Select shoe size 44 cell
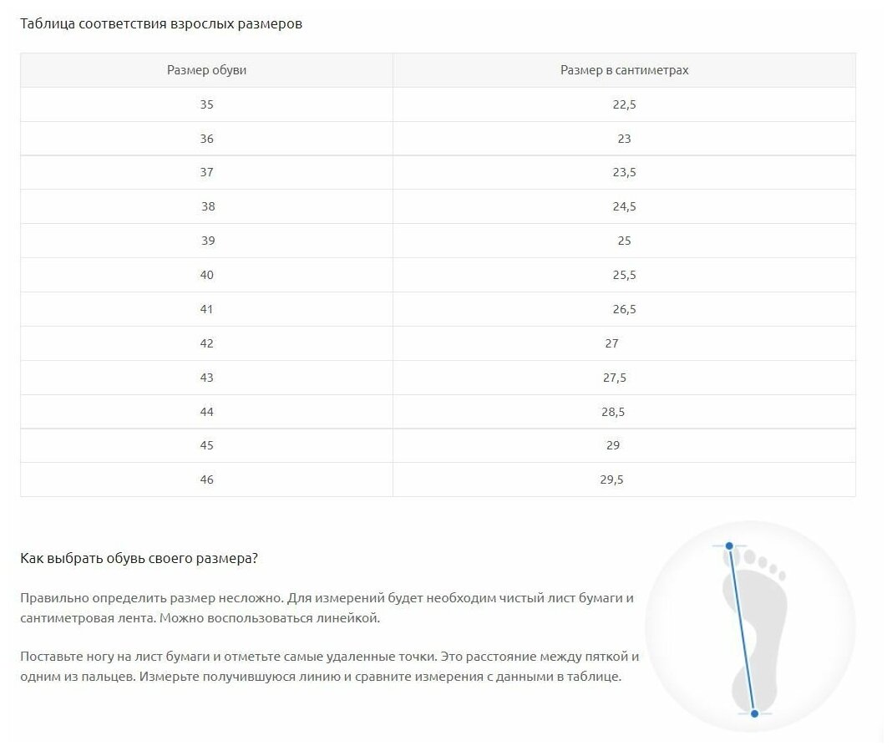Image resolution: width=892 pixels, height=751 pixels. (x=206, y=412)
